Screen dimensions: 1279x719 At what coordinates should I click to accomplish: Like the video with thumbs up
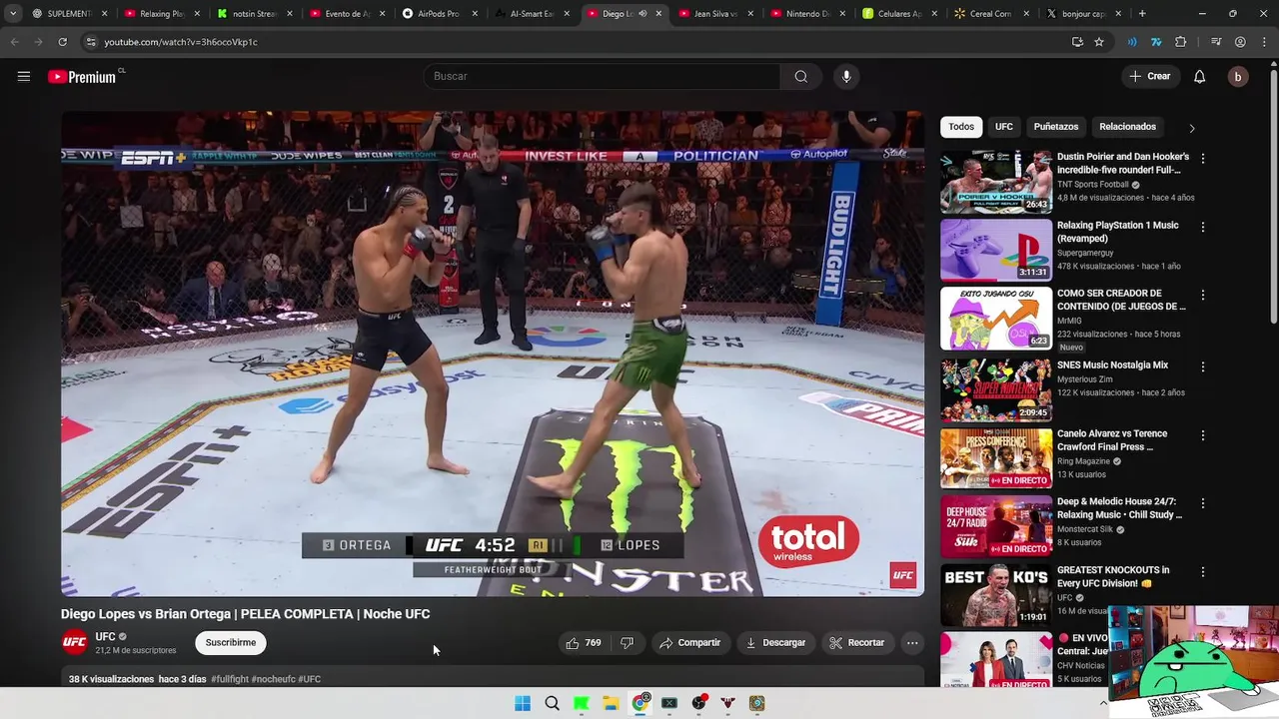click(584, 643)
